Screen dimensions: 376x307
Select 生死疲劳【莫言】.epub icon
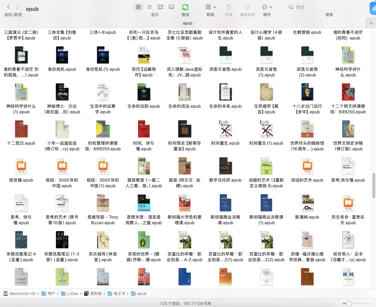coord(267,92)
